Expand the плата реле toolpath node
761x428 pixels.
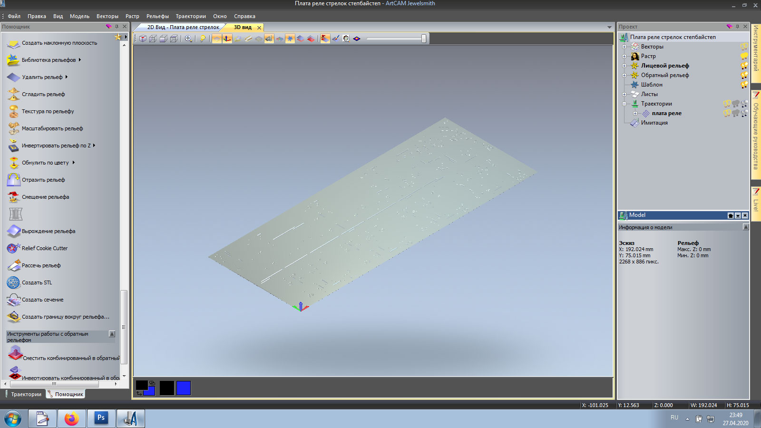(x=635, y=113)
